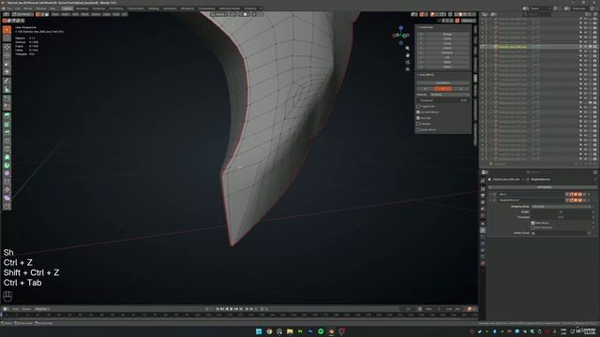600x337 pixels.
Task: Toggle the camera view gizmo
Action: pyautogui.click(x=407, y=62)
